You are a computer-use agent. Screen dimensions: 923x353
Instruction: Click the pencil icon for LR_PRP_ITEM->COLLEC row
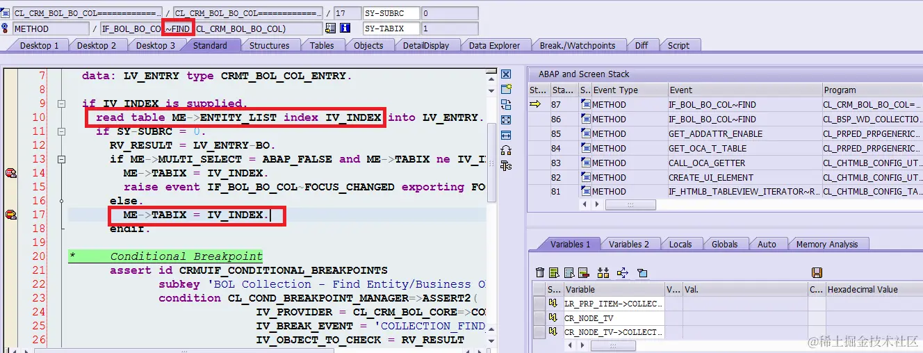[x=553, y=304]
